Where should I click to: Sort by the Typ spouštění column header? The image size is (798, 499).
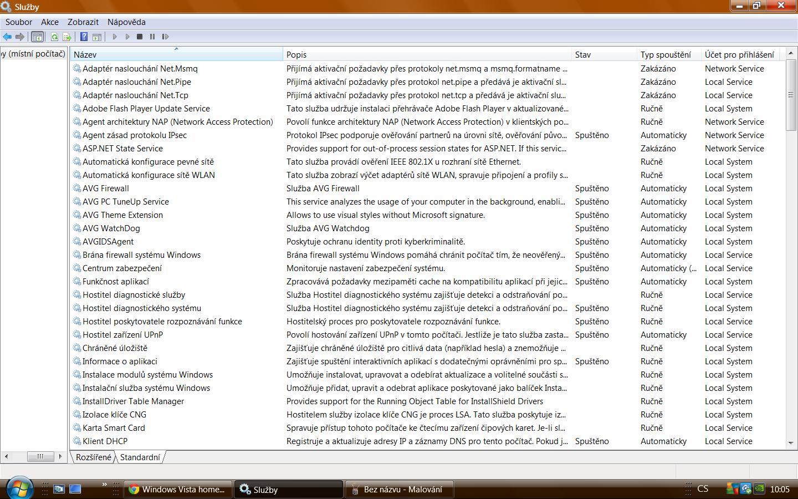669,54
